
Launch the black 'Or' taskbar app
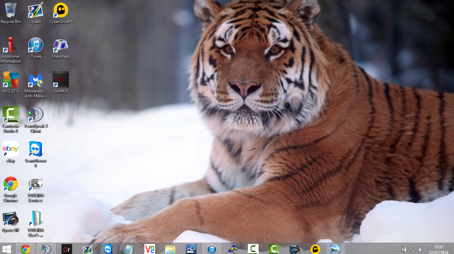[x=67, y=249]
